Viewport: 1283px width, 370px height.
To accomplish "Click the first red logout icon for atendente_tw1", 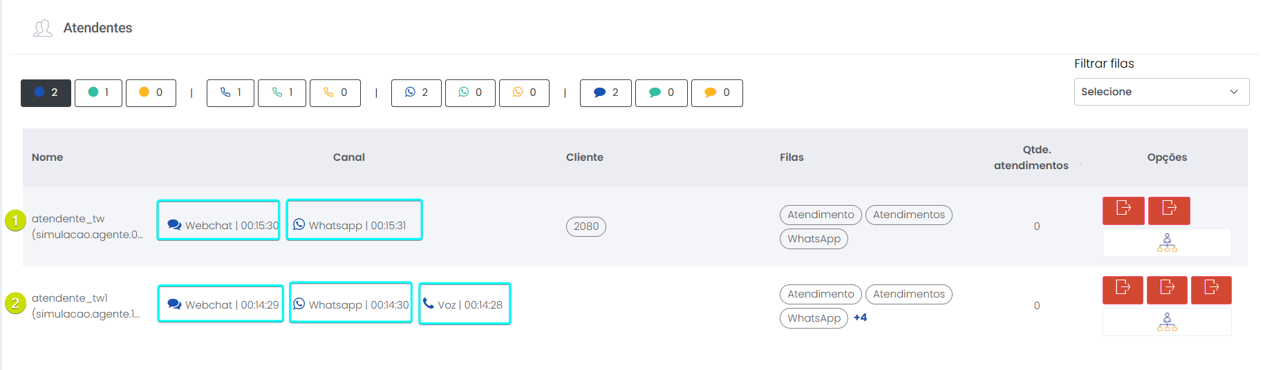I will click(1123, 290).
